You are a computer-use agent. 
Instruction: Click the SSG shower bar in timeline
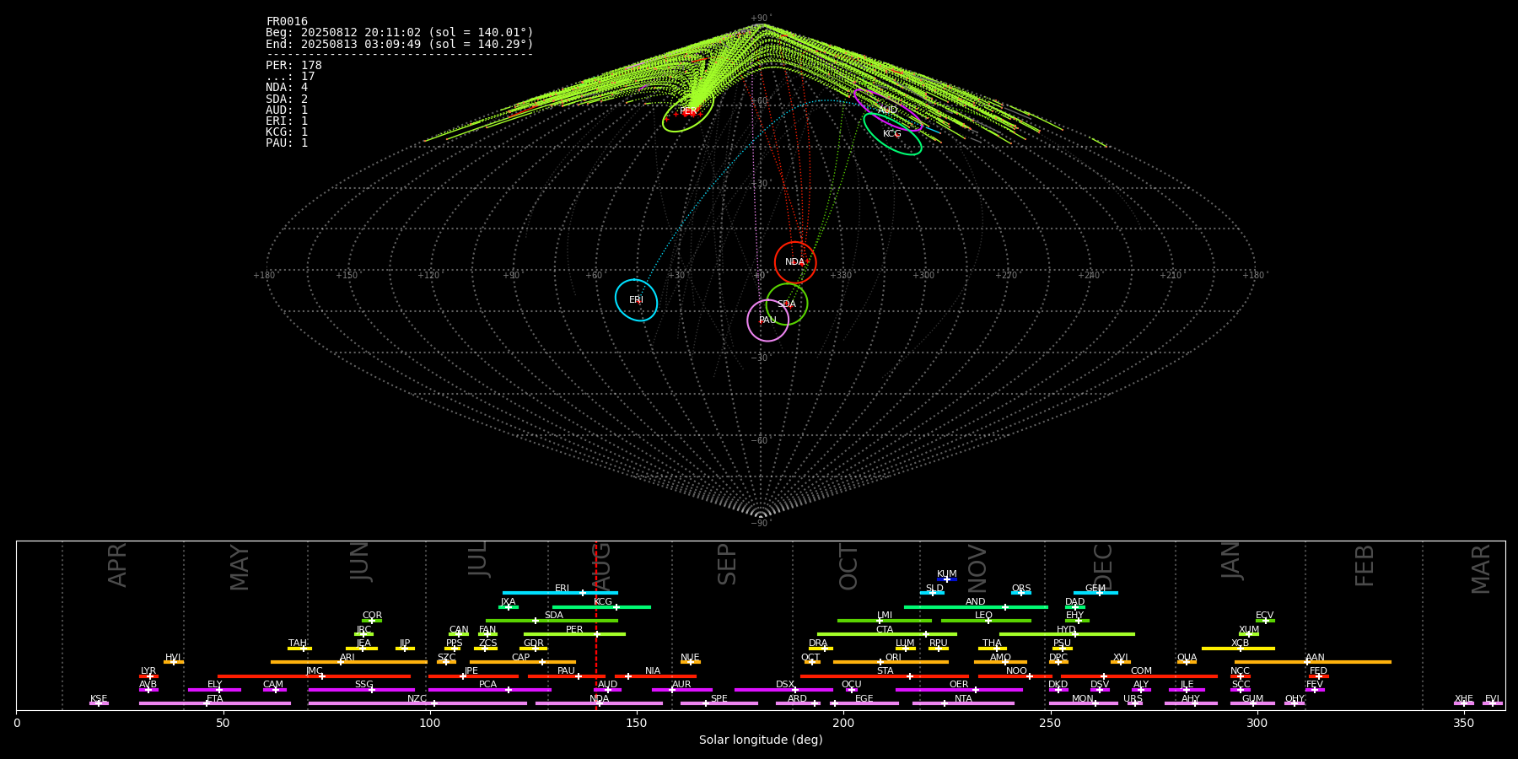361,689
